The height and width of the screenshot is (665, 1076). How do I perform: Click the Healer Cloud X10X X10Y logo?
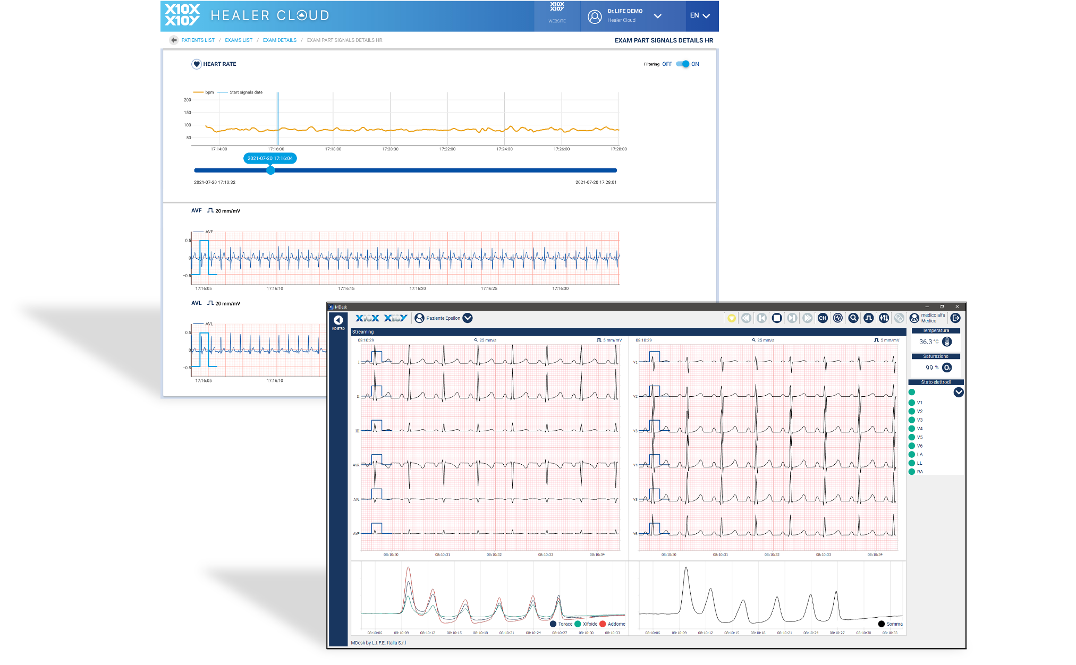click(x=182, y=15)
